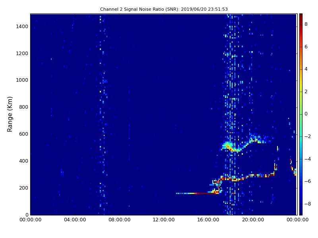Click the green middle of the colorbar
Viewport: 318px width, 238px height.
pos(301,114)
